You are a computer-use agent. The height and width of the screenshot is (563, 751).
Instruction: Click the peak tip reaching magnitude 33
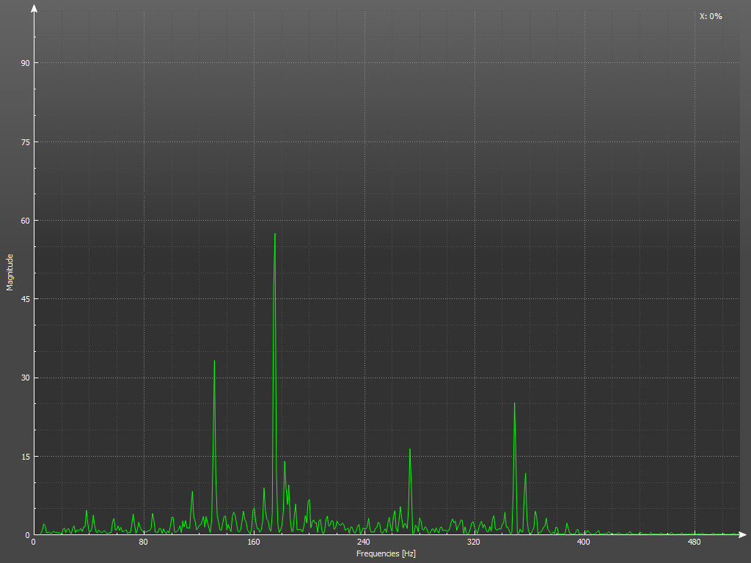(214, 361)
